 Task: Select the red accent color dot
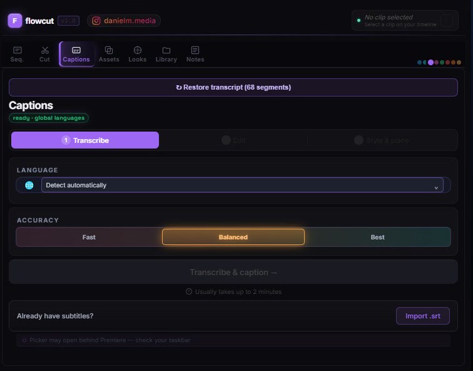tap(448, 63)
